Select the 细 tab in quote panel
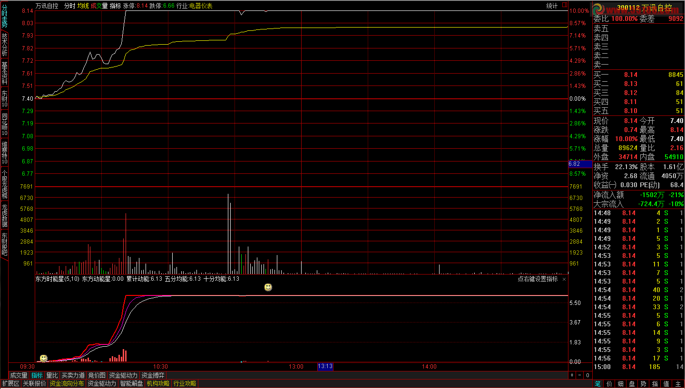The image size is (685, 389). [620, 384]
